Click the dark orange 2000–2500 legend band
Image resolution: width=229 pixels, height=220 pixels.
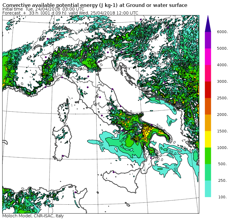coord(208,106)
